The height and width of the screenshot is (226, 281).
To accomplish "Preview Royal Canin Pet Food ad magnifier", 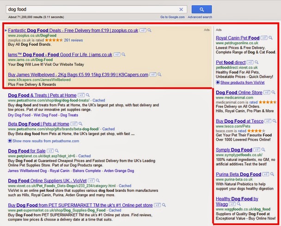I will (271, 38).
